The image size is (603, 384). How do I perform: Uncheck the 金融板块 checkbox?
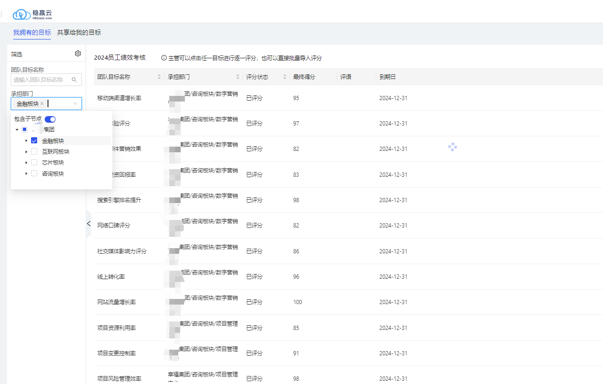(34, 141)
